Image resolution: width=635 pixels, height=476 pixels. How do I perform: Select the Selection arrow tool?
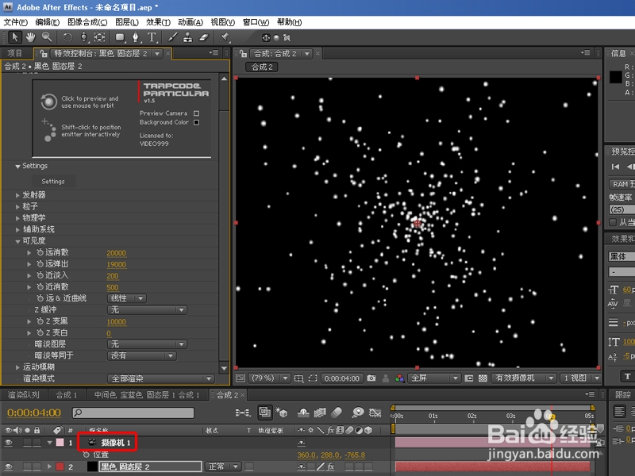(x=15, y=37)
